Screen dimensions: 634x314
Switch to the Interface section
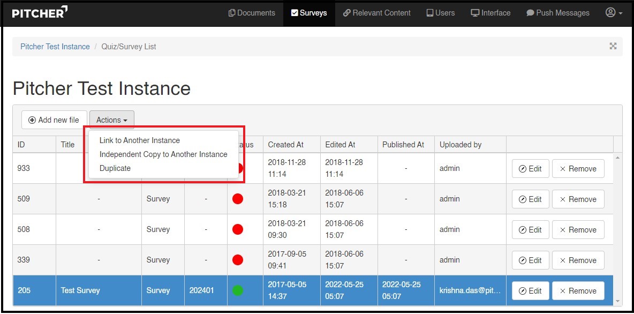(490, 13)
